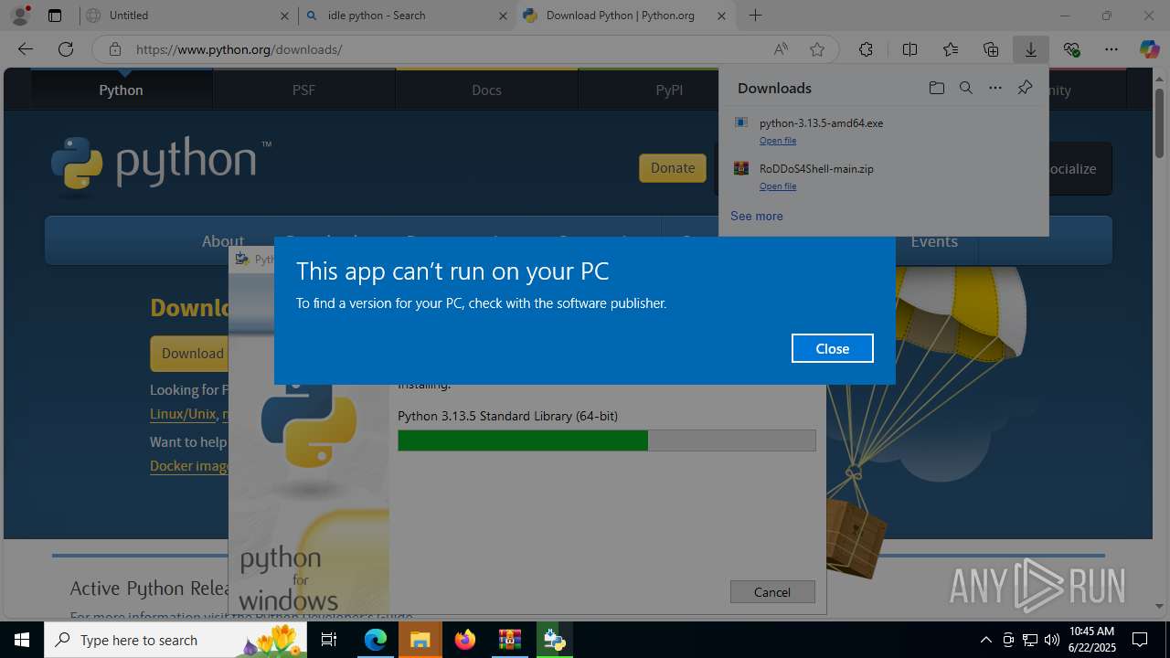Click the Donate button on python.org
This screenshot has height=658, width=1170.
[673, 168]
